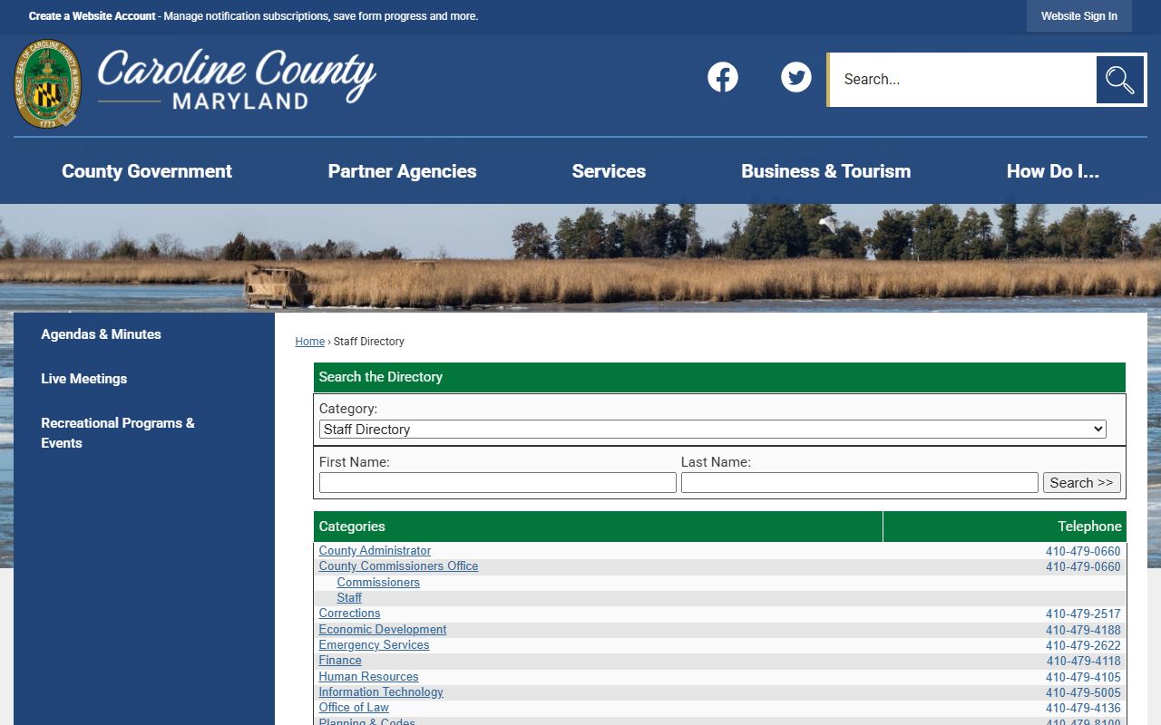Open the Caroline County Facebook page

(x=723, y=77)
